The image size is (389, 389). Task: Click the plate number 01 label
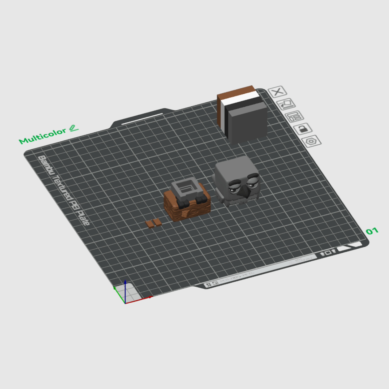(372, 231)
